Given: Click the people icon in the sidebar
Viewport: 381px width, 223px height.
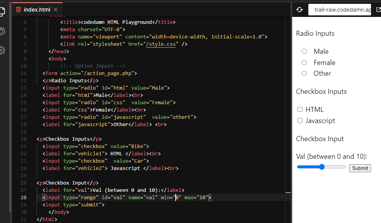Looking at the screenshot, I should pos(2,31).
